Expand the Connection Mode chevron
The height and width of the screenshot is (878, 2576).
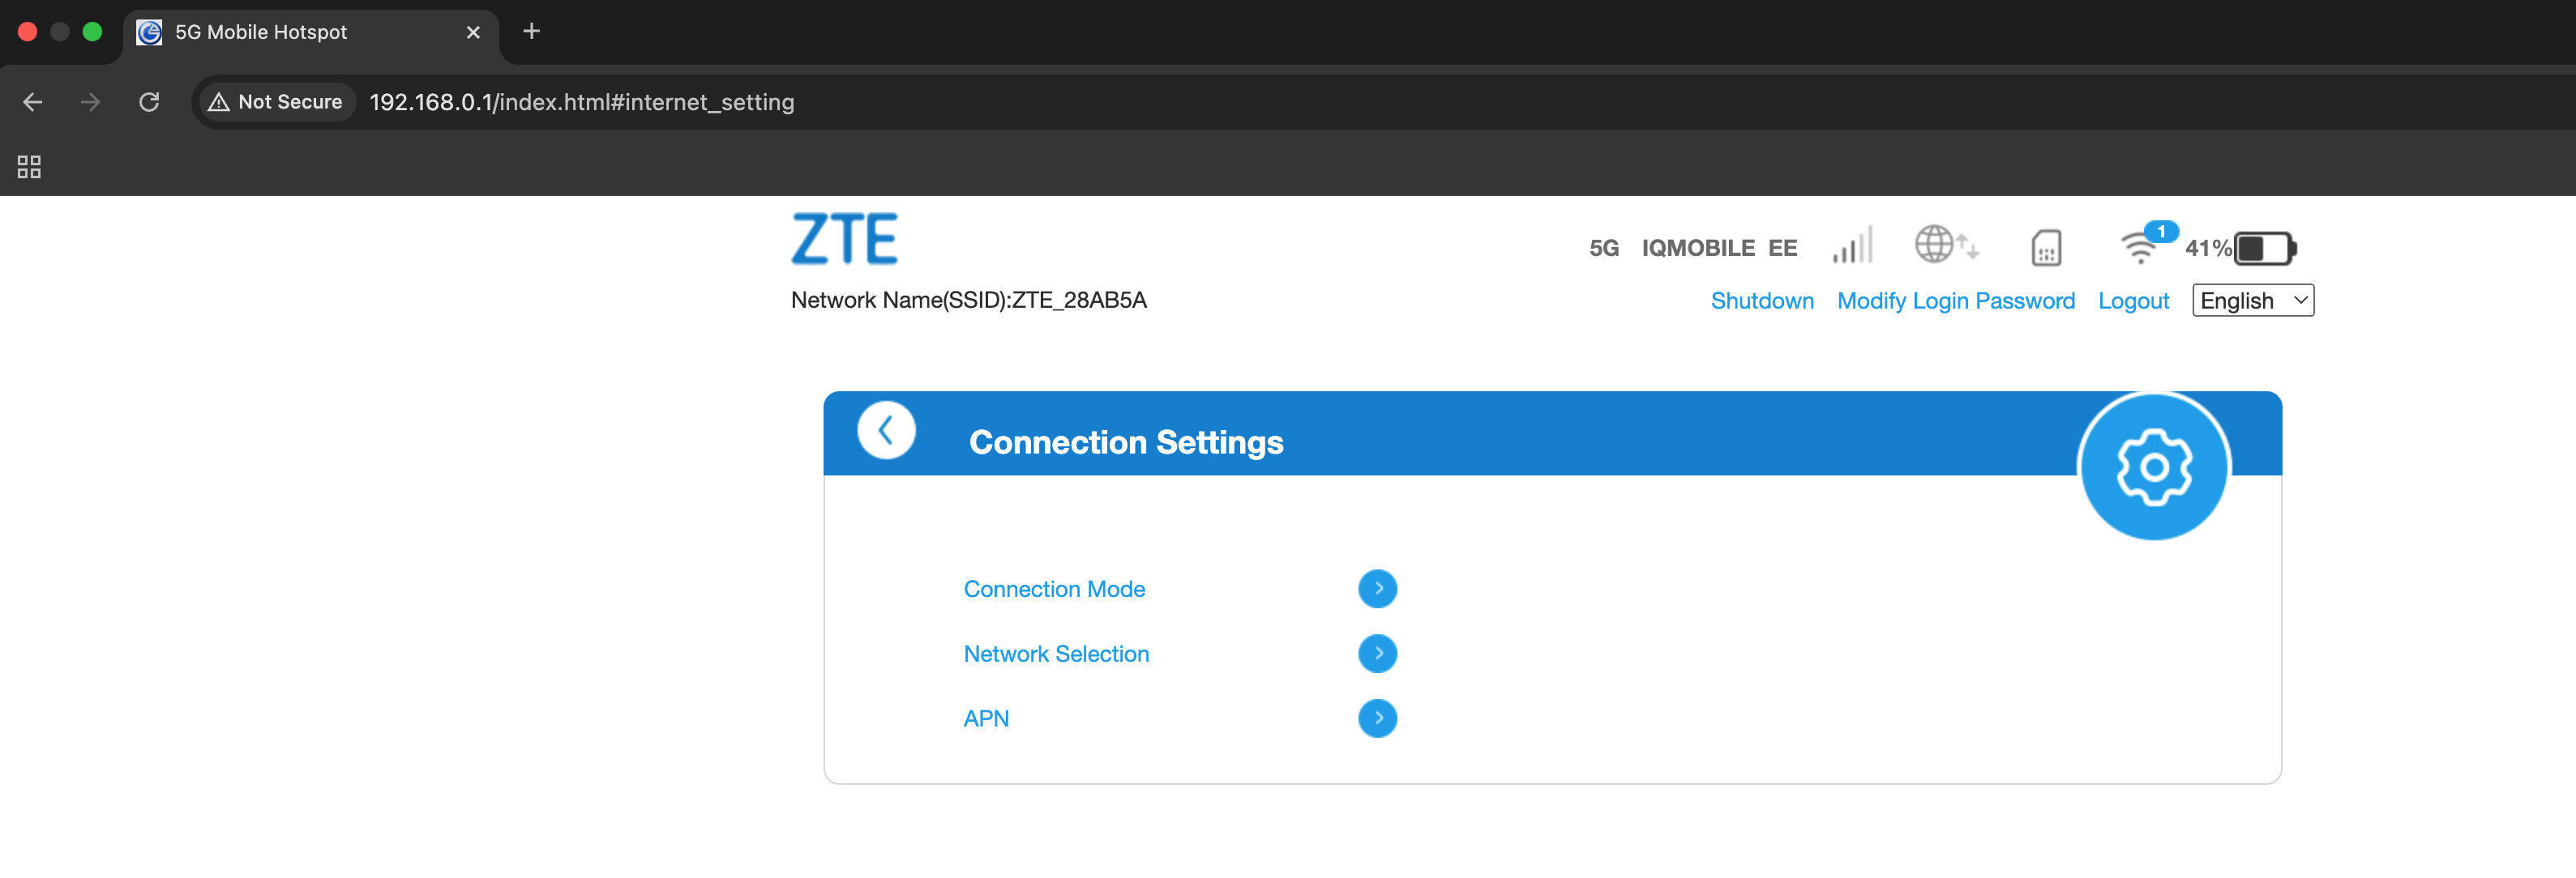1378,588
